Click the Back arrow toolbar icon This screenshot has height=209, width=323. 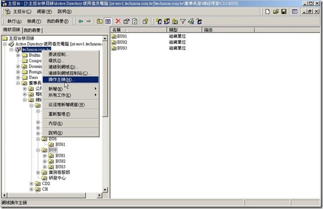coord(81,21)
